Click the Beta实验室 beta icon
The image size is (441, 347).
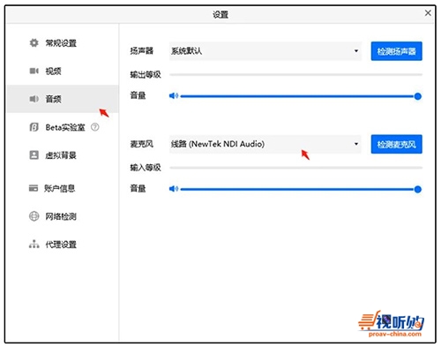34,127
